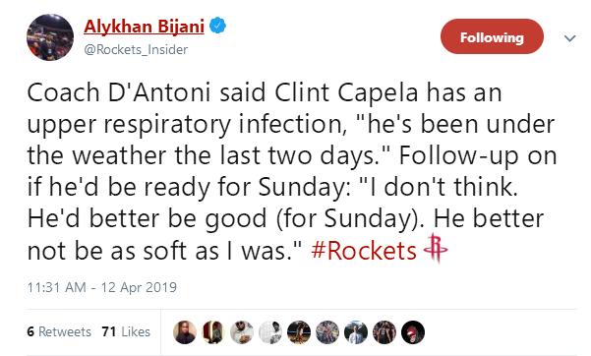Open the second liker avatar
Image resolution: width=591 pixels, height=356 pixels.
[213, 332]
